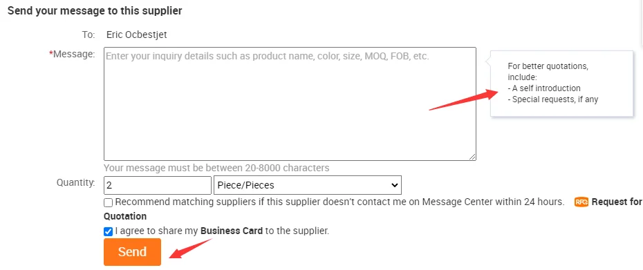Click recipient name Eric Ocbestjet
Image resolution: width=643 pixels, height=270 pixels.
click(x=137, y=35)
